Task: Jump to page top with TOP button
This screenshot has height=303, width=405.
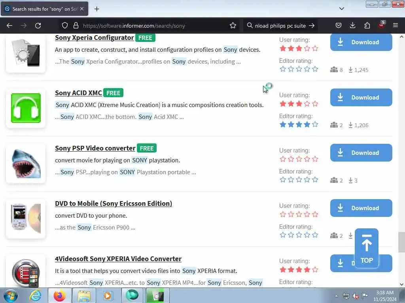Action: [367, 248]
